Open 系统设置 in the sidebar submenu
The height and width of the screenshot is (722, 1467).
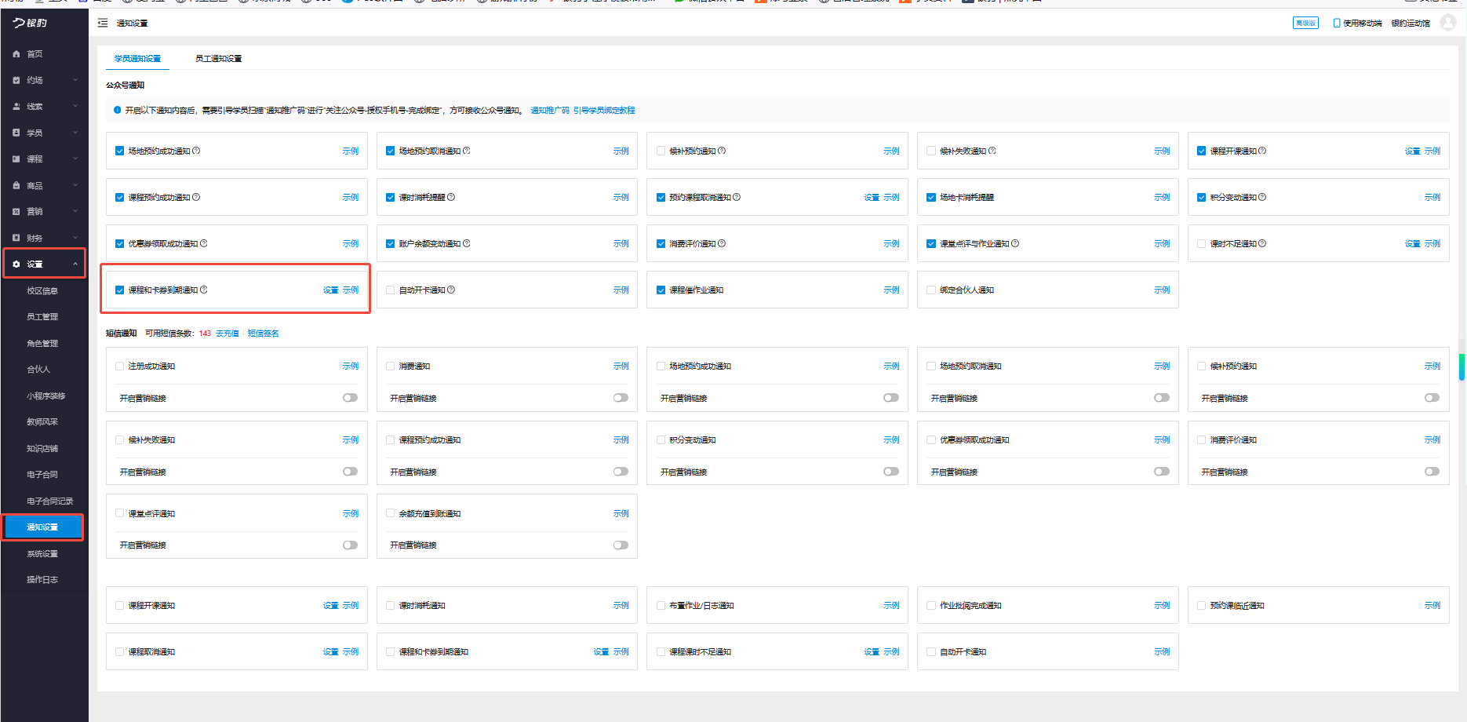click(42, 554)
